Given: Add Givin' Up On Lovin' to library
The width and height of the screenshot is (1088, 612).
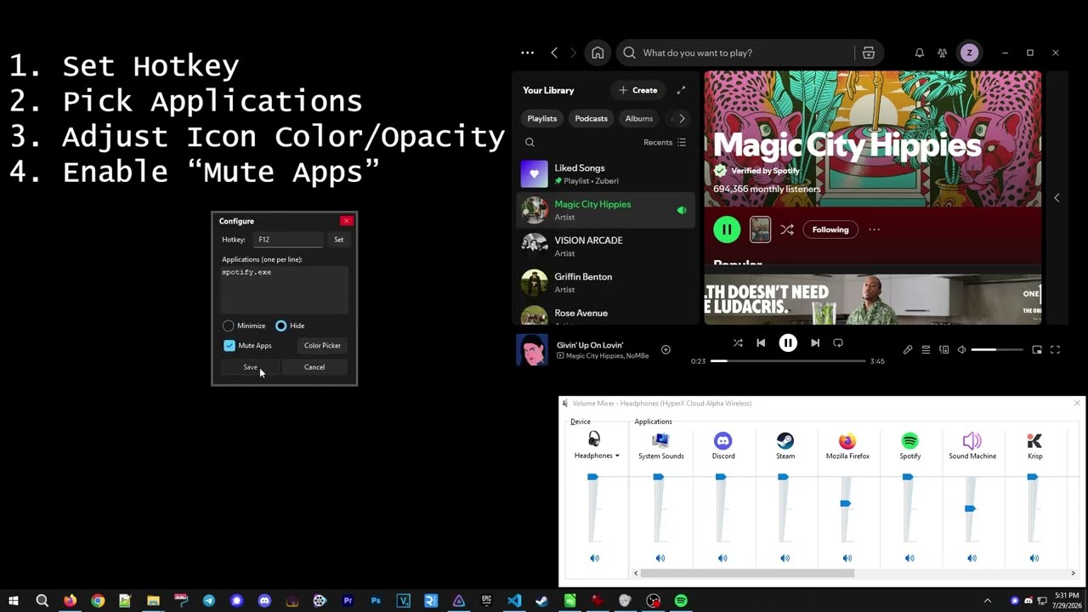Looking at the screenshot, I should (666, 349).
